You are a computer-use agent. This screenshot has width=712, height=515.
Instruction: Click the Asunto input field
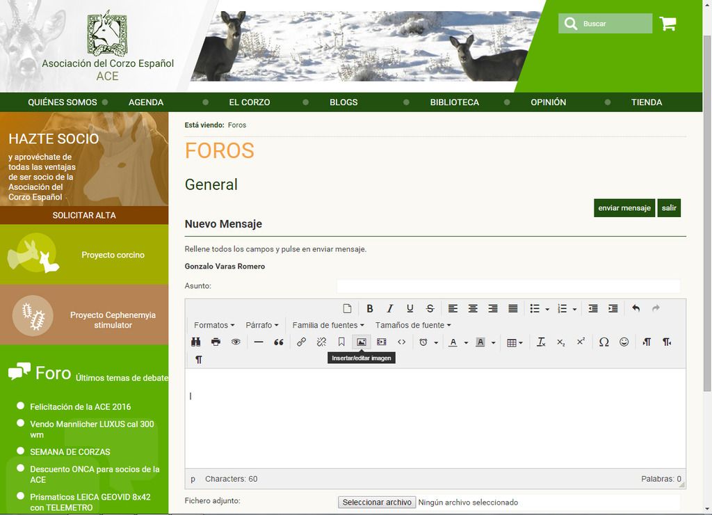click(x=508, y=286)
